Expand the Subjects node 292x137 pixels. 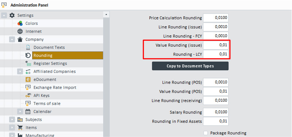pyautogui.click(x=12, y=120)
